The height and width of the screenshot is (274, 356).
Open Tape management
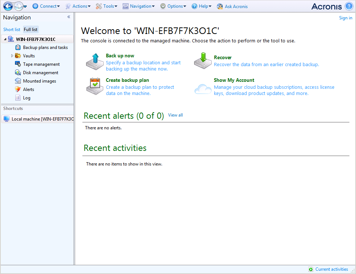[41, 64]
